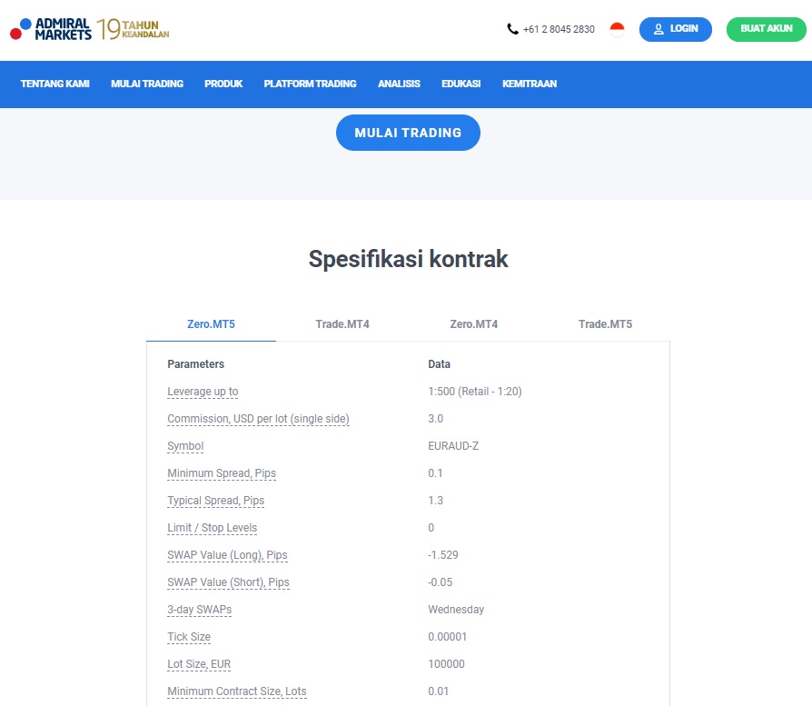
Task: Click the Leverage up to link
Action: pyautogui.click(x=202, y=392)
